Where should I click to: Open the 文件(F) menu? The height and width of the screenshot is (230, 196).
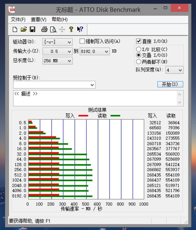click(x=18, y=19)
